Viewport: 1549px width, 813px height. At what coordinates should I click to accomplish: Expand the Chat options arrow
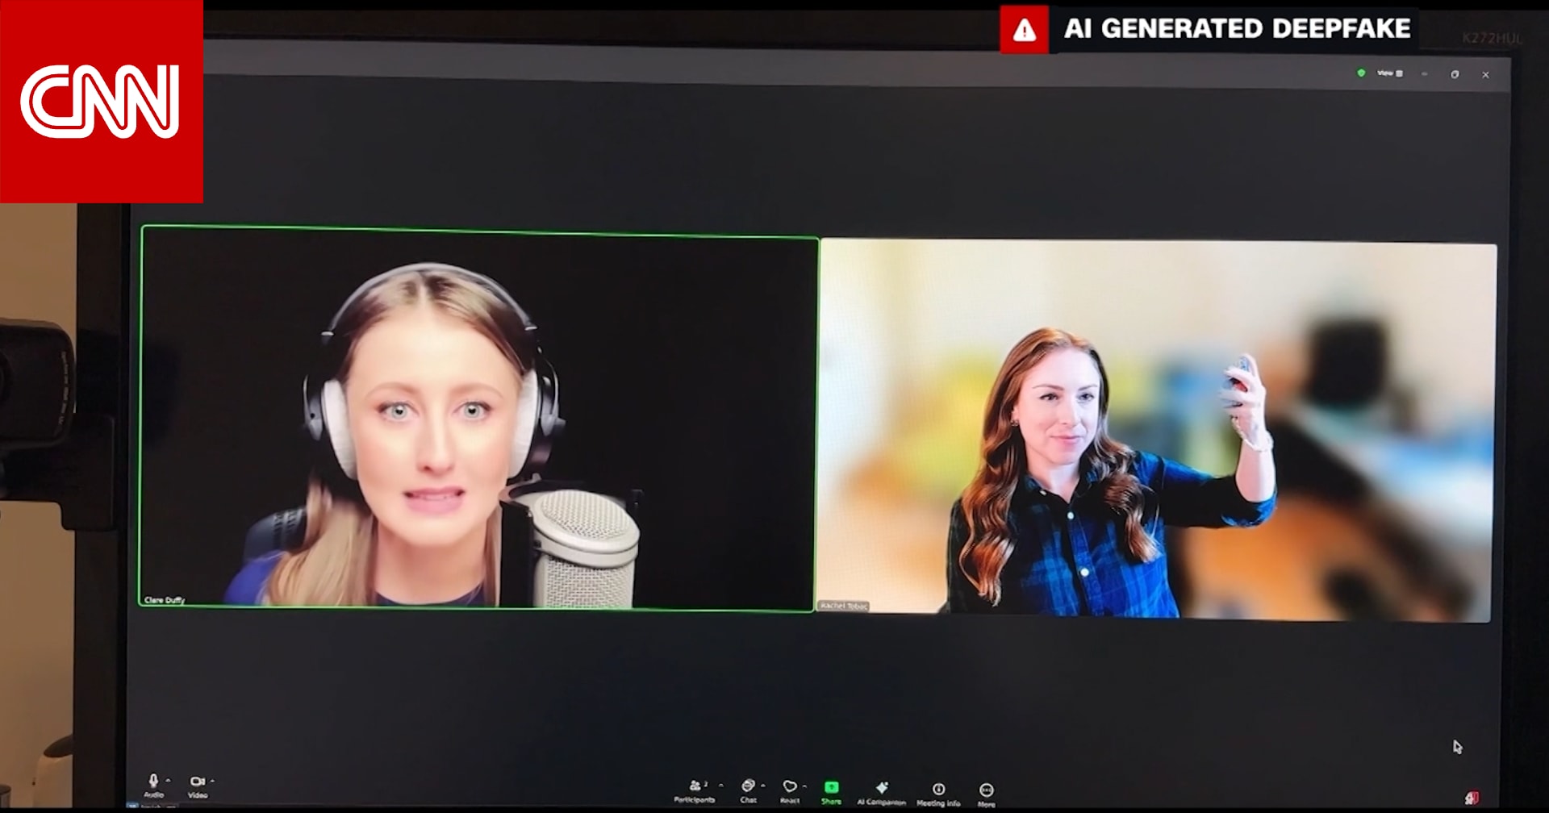(763, 785)
